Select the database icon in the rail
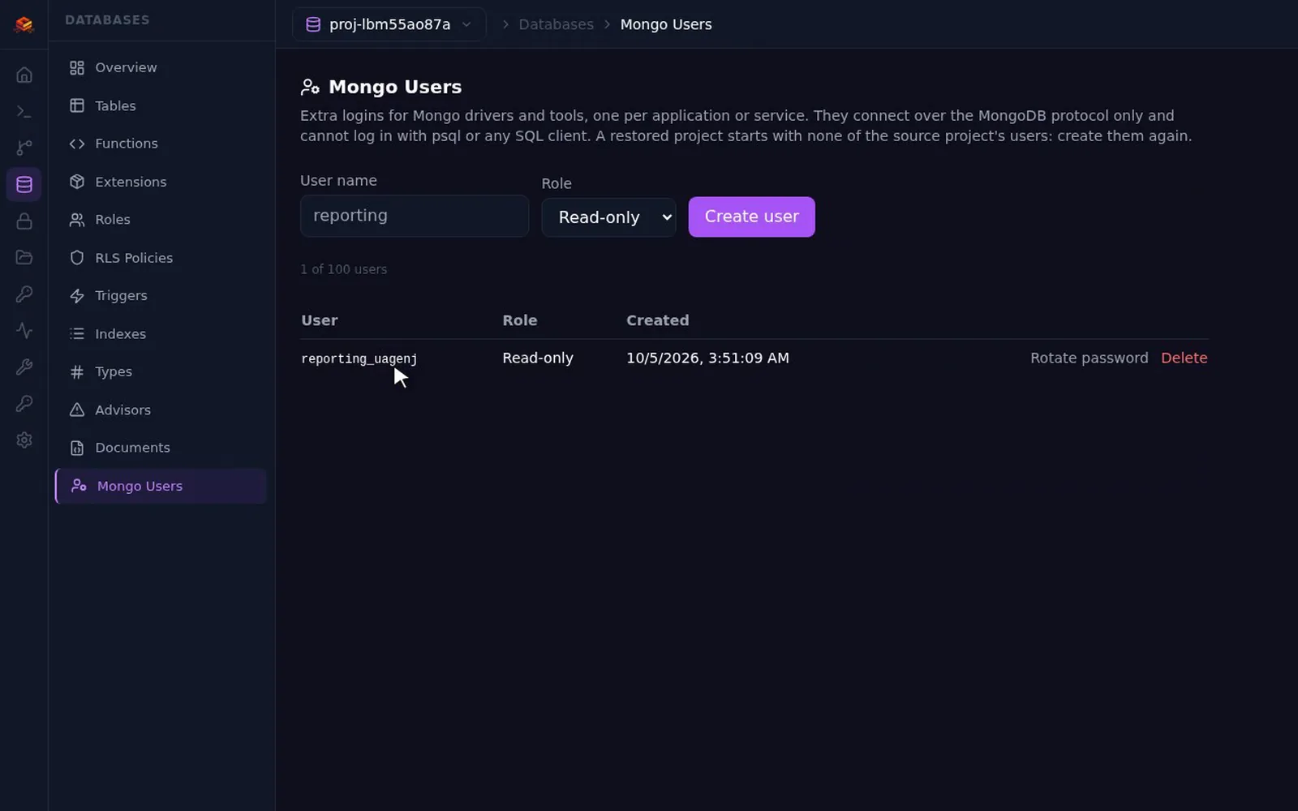Image resolution: width=1298 pixels, height=811 pixels. point(24,185)
